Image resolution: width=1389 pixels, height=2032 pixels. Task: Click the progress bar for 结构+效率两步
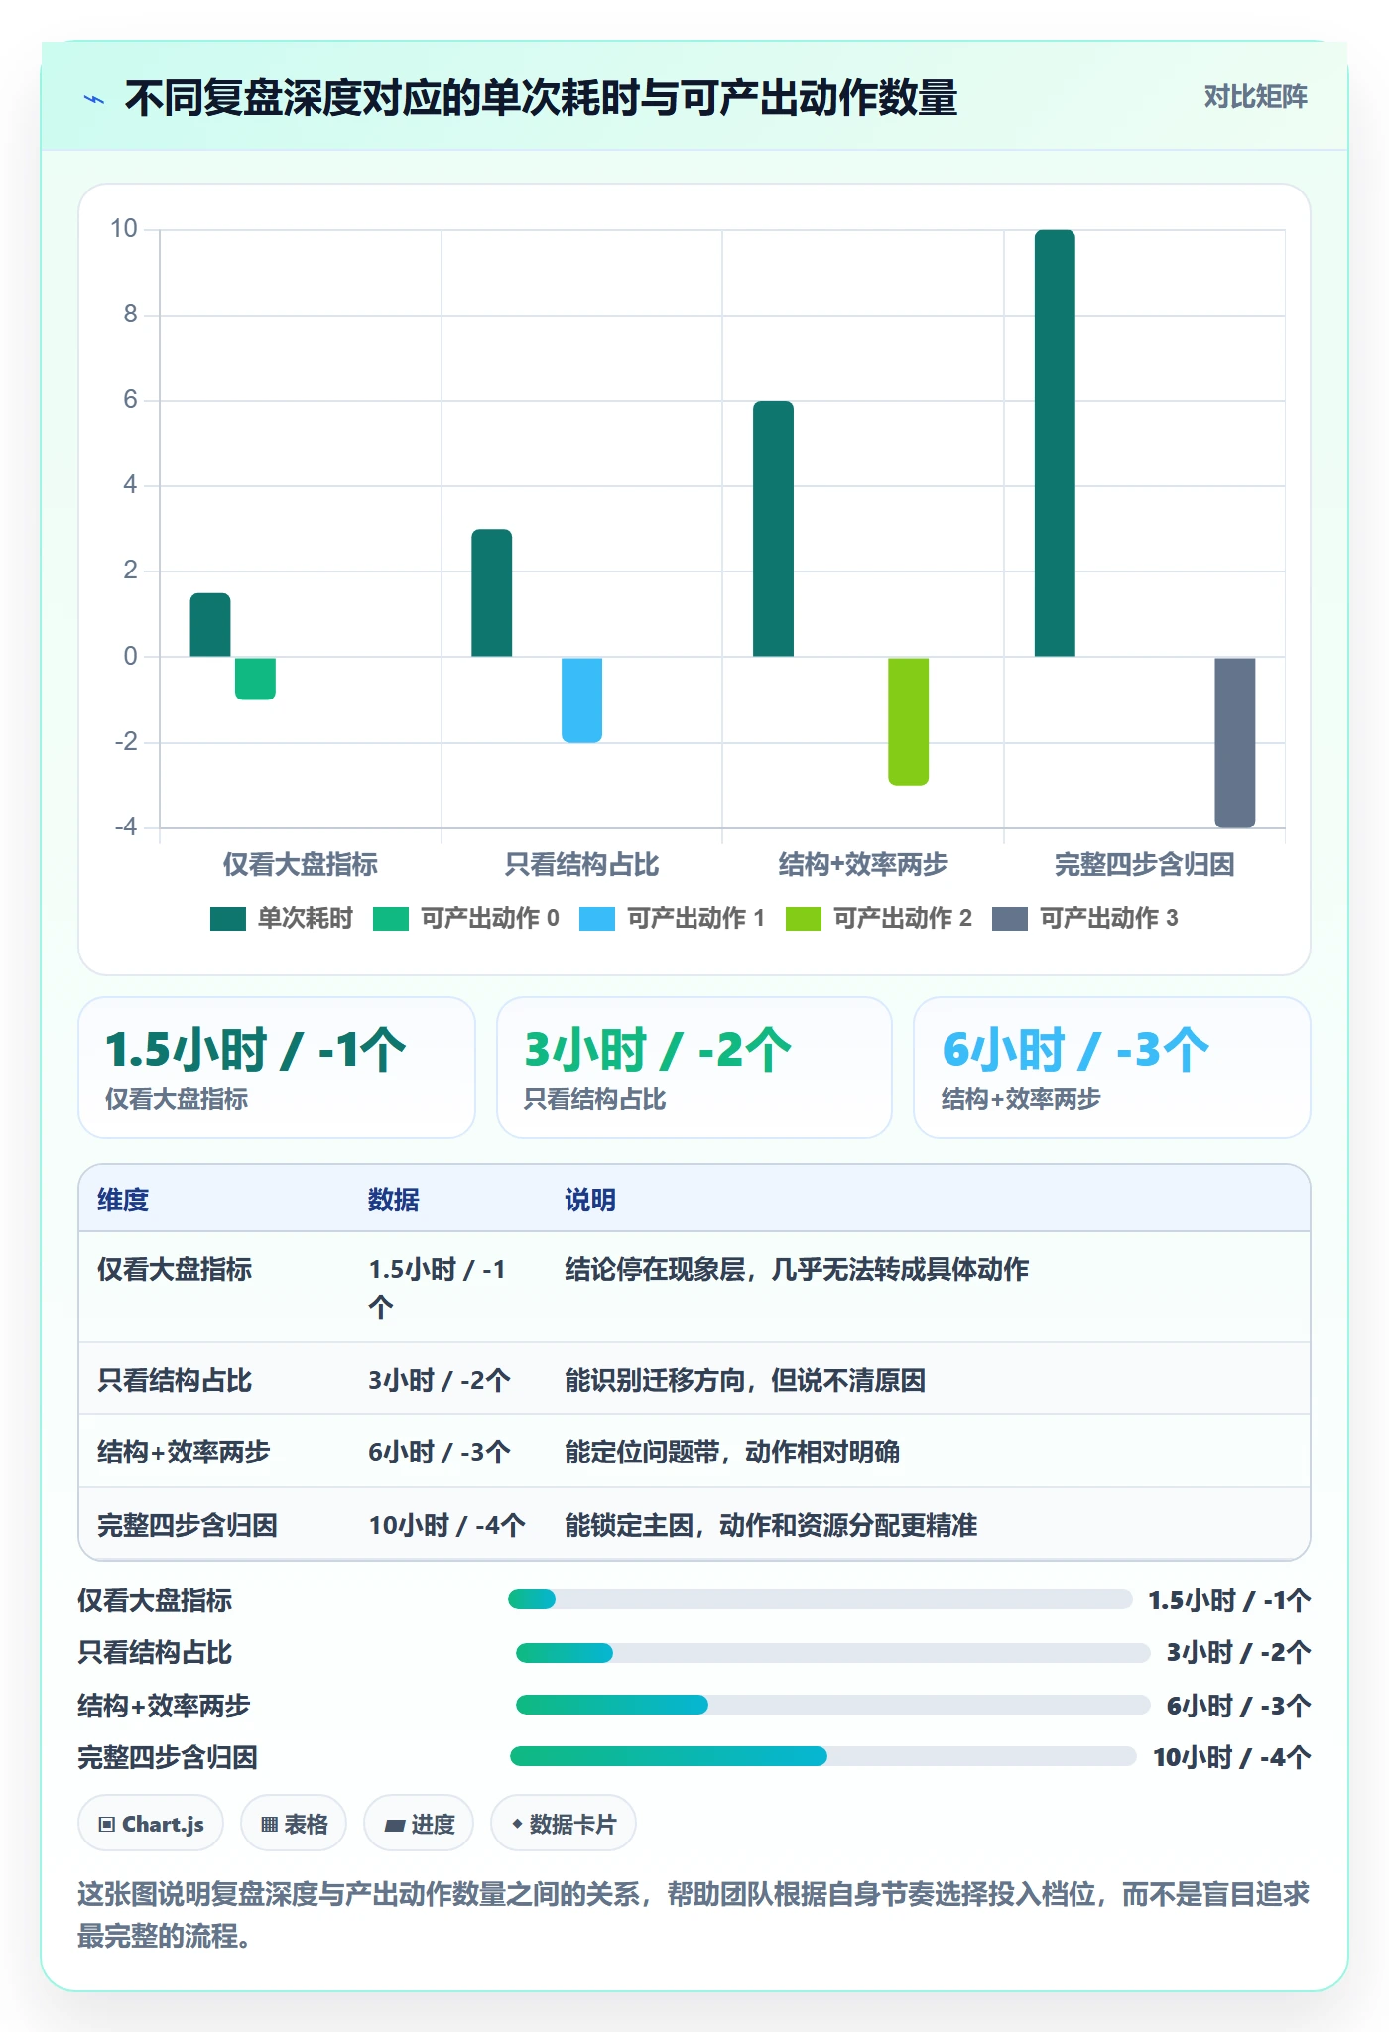pyautogui.click(x=832, y=1705)
